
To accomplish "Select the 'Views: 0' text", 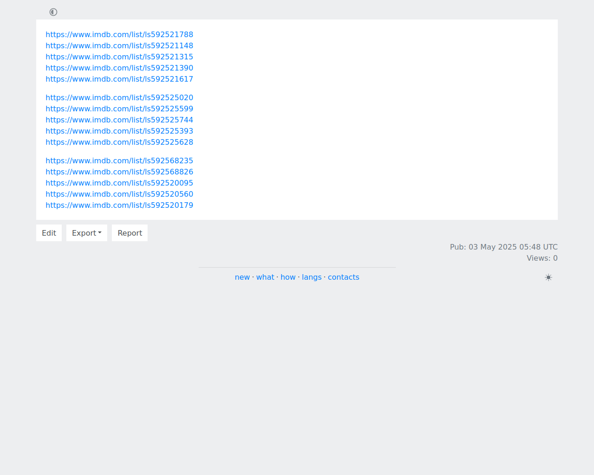I will (542, 258).
